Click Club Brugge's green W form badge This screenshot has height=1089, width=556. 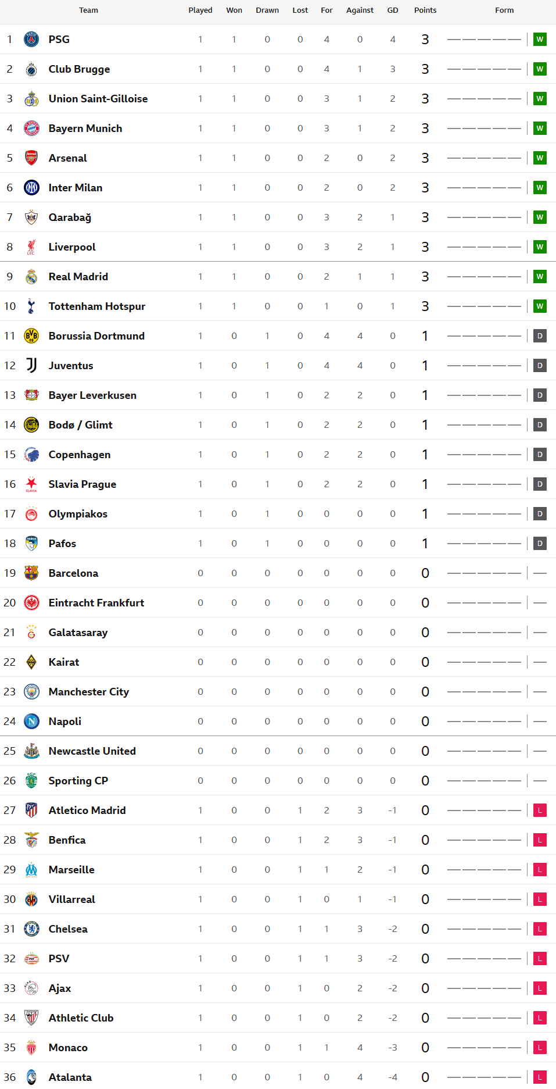tap(540, 69)
